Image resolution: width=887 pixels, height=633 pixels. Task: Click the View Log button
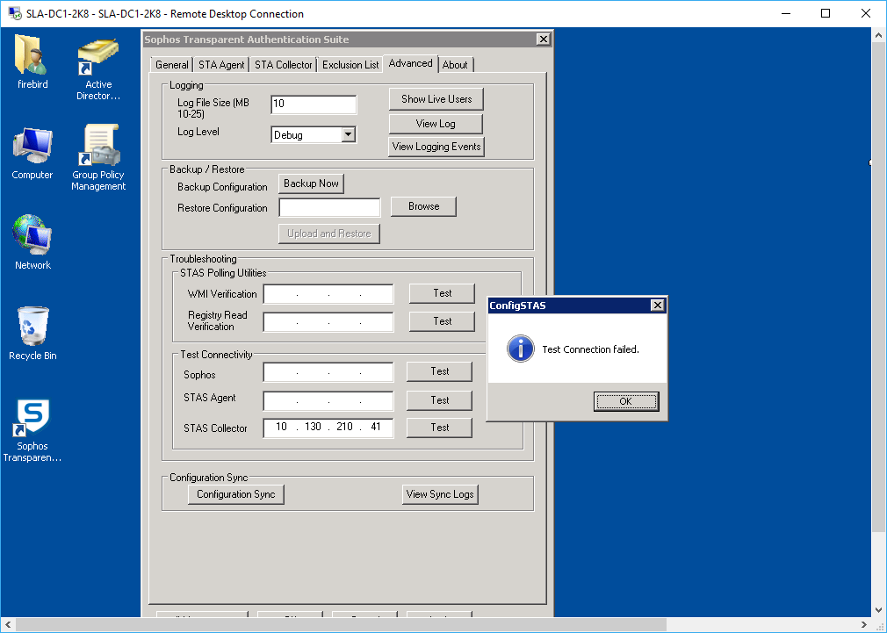pos(436,123)
